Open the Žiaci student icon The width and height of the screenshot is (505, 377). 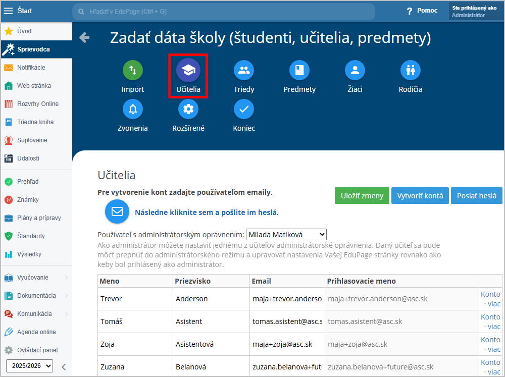(355, 71)
